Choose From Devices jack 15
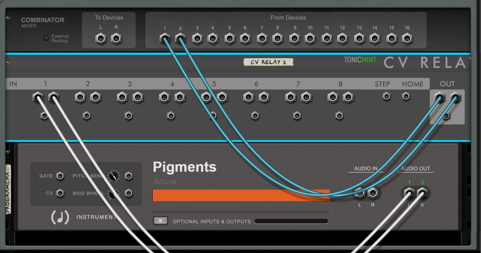Image resolution: width=481 pixels, height=253 pixels. (392, 39)
